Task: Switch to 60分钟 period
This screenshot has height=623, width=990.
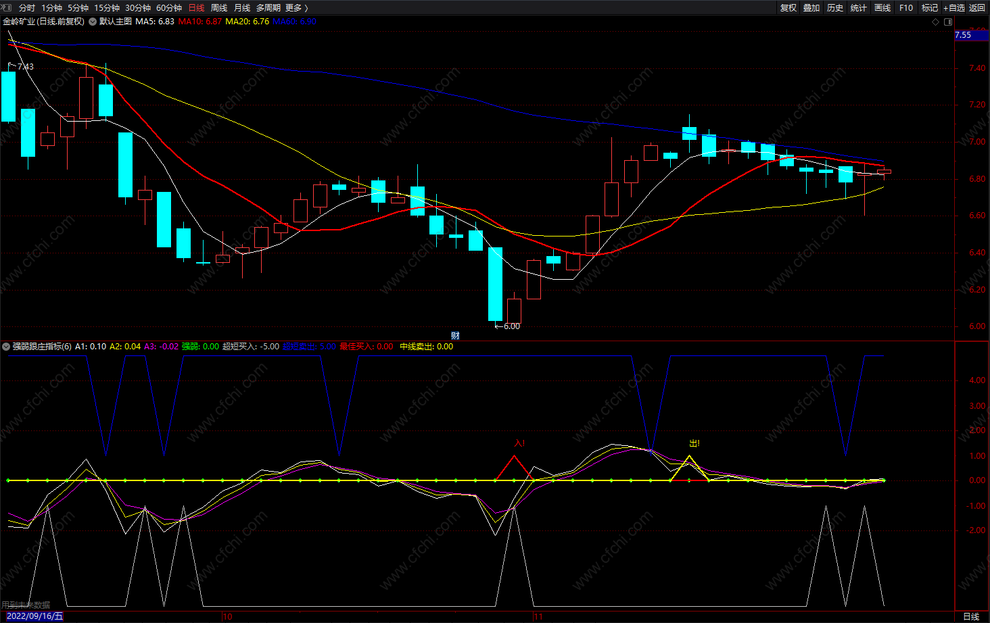Action: point(169,8)
